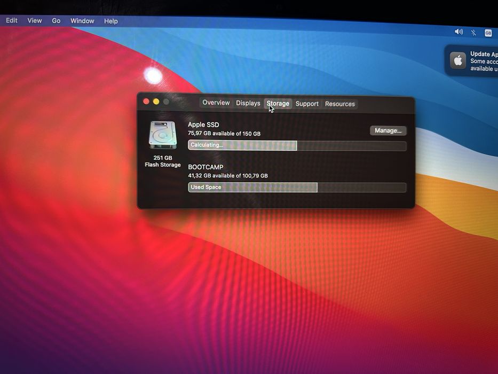This screenshot has width=498, height=374.
Task: Open the Help menu
Action: click(x=111, y=21)
